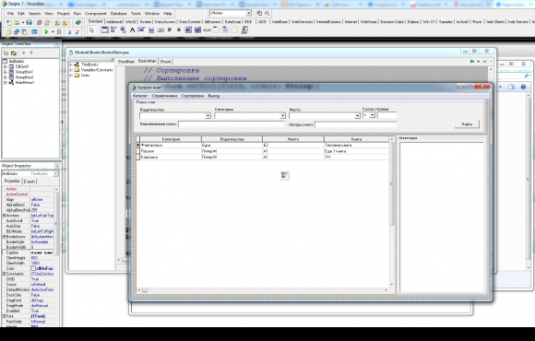Switch to Events tab in Object Inspector
Viewport: 535px width, 341px height.
[30, 182]
